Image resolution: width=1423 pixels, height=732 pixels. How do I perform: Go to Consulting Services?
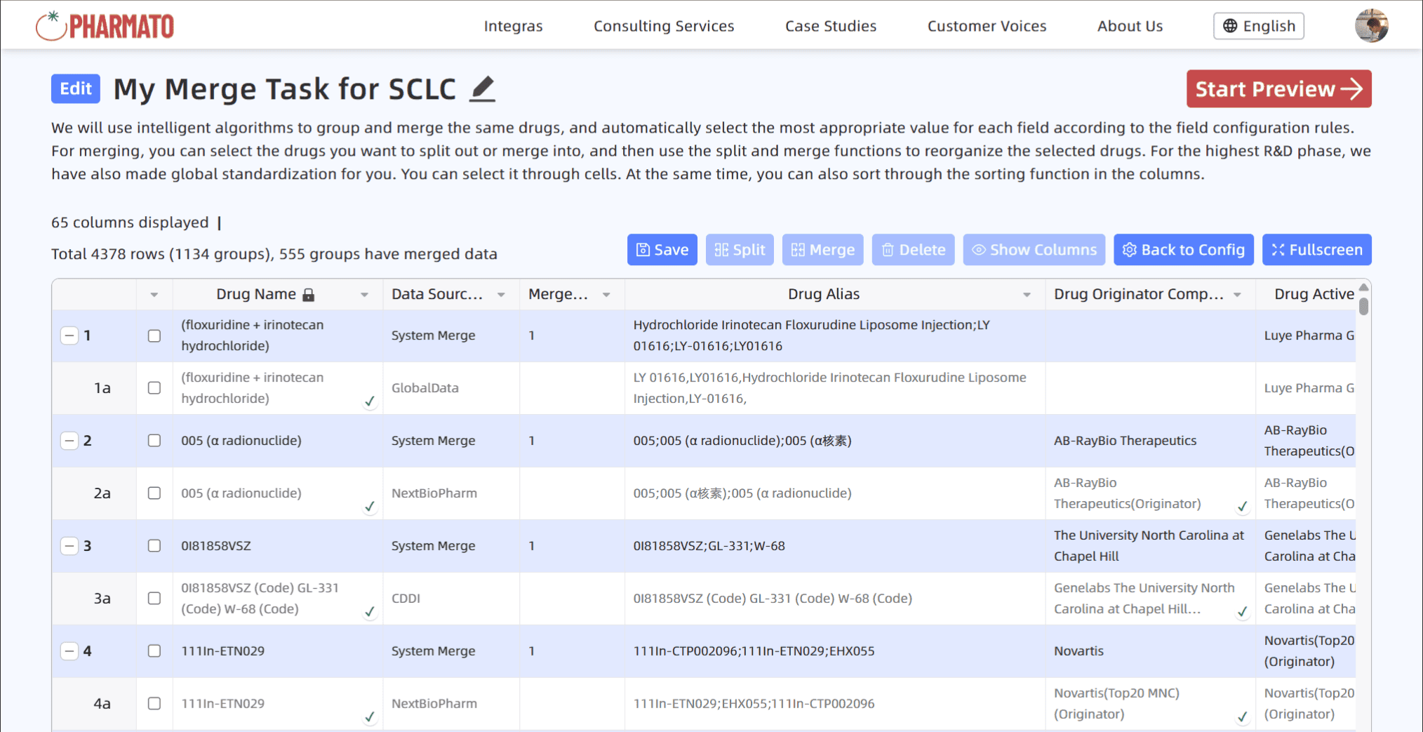[663, 26]
